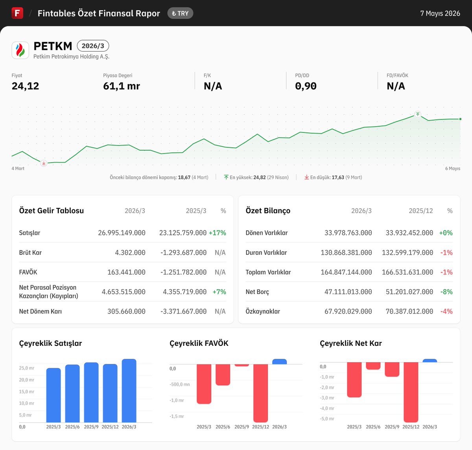Screen dimensions: 472x450
Task: Click Satışlar 2026/3 value 26.995.149.000
Action: pyautogui.click(x=122, y=233)
